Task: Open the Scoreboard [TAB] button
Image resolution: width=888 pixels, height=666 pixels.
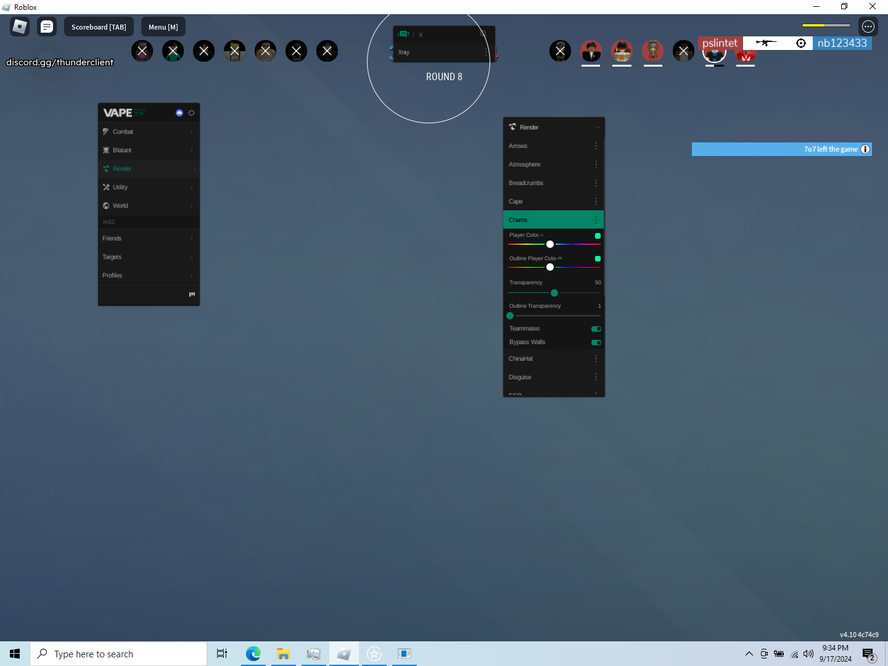Action: [x=99, y=27]
